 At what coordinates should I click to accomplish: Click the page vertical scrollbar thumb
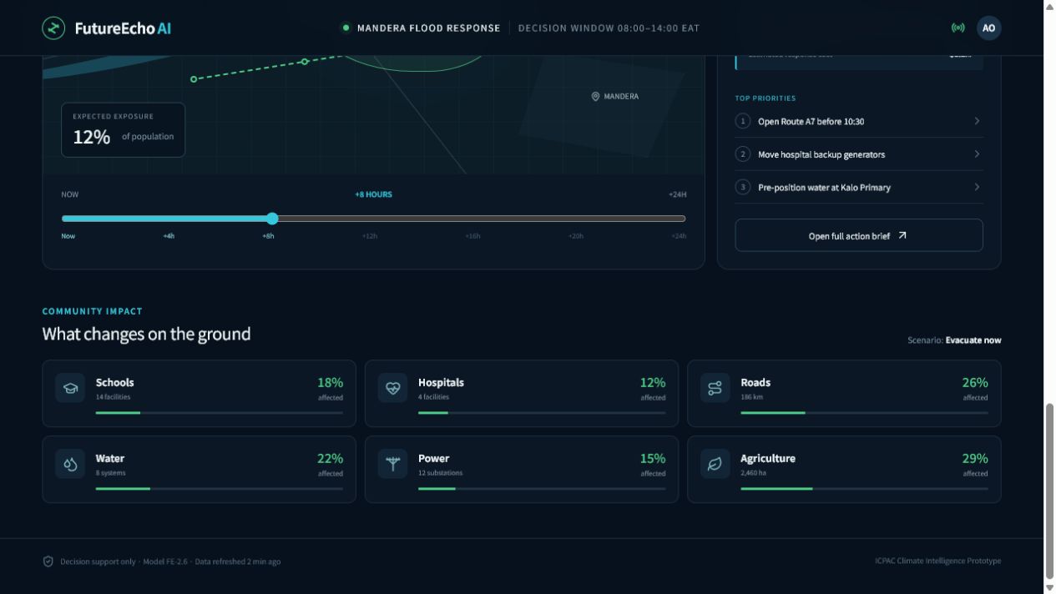(1049, 491)
